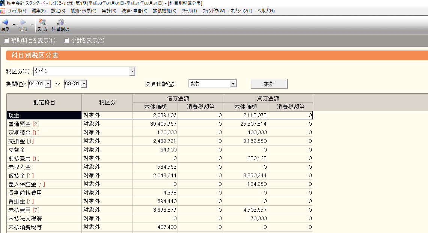The height and width of the screenshot is (233, 428).
Task: Select the 現金 account row
Action: (44, 115)
